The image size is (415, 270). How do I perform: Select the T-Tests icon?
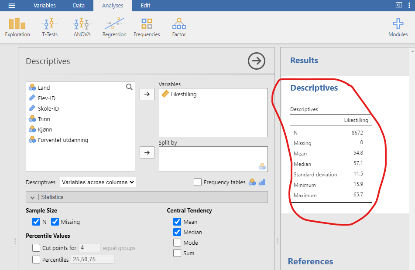click(x=49, y=27)
